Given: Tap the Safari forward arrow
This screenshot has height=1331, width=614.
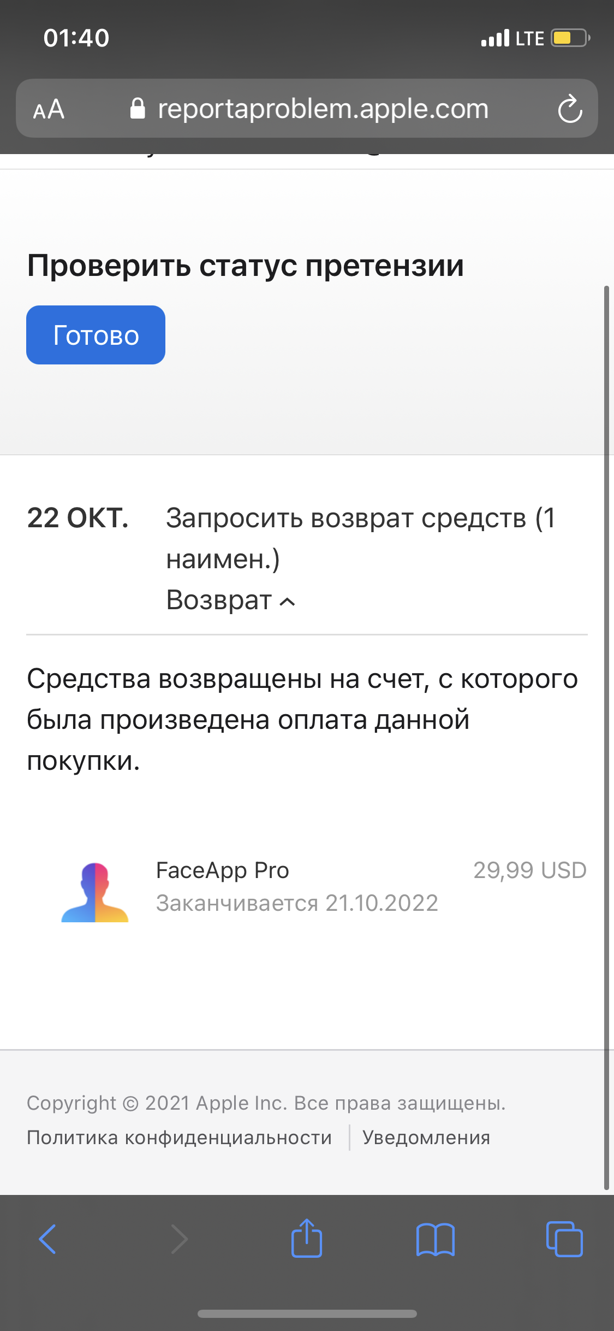Looking at the screenshot, I should [x=179, y=1239].
